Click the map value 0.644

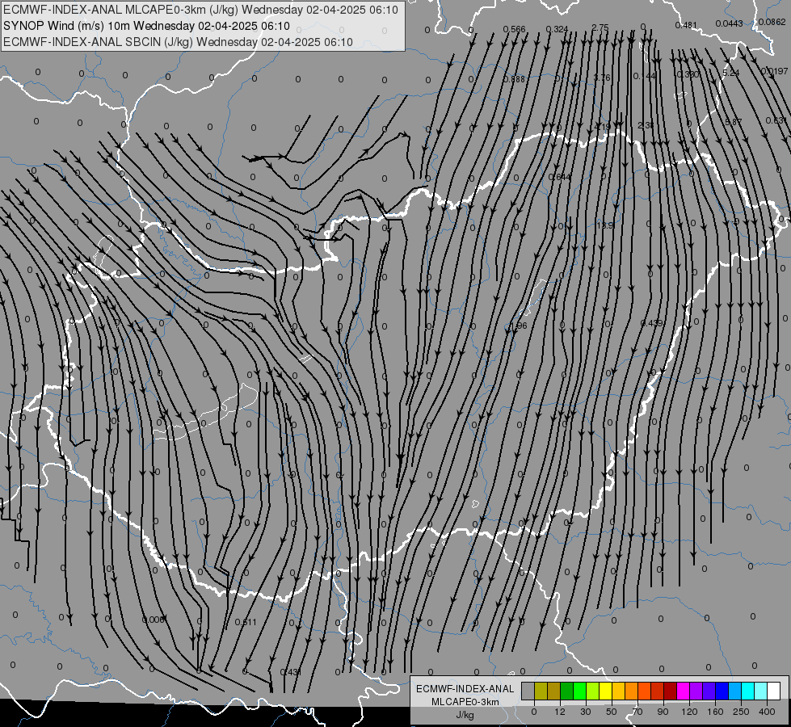click(559, 177)
